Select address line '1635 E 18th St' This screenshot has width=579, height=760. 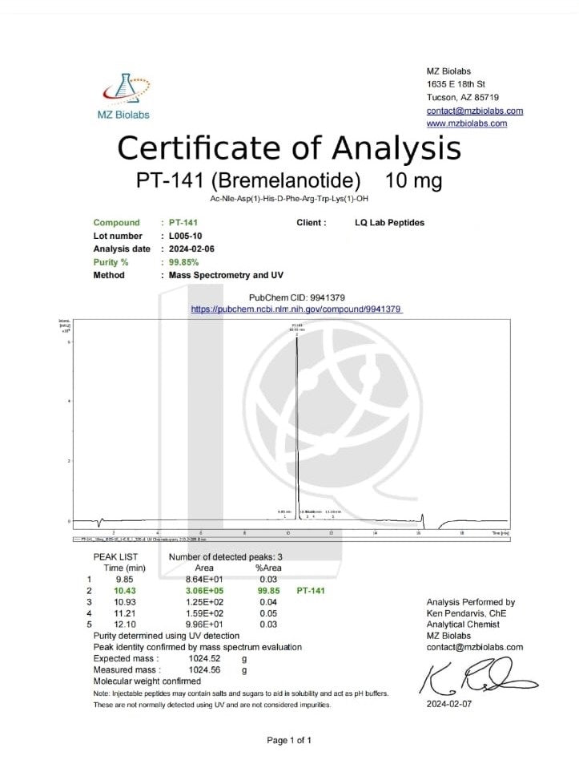pos(456,84)
